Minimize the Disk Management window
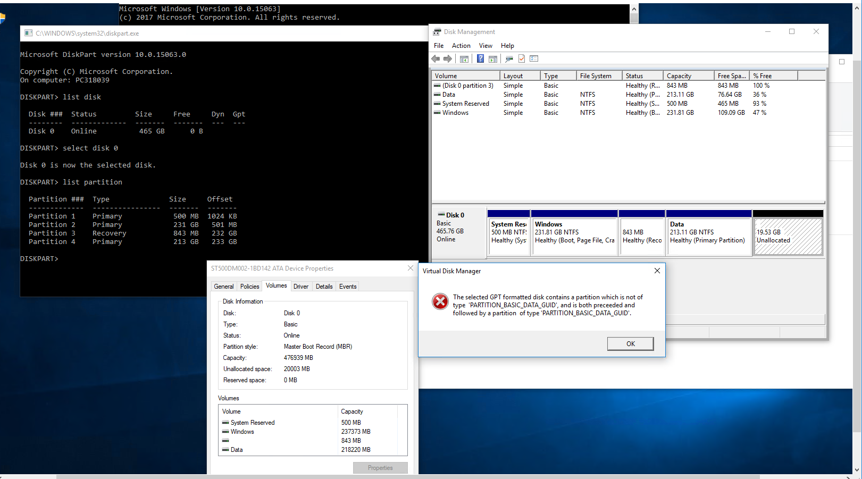This screenshot has width=862, height=479. click(x=768, y=31)
